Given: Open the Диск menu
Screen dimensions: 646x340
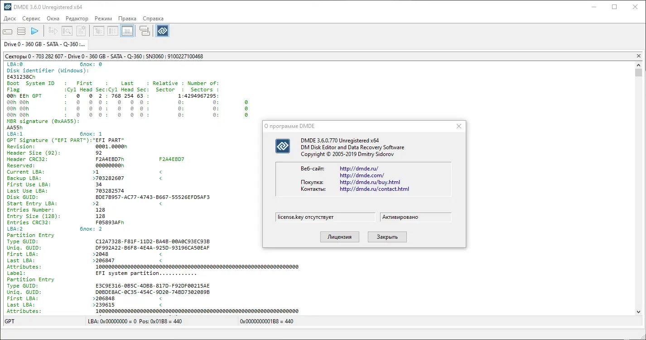Looking at the screenshot, I should click(10, 19).
